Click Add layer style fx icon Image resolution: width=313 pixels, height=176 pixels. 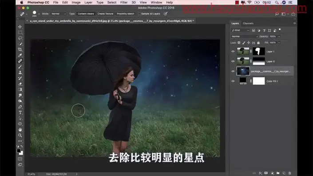pos(260,173)
